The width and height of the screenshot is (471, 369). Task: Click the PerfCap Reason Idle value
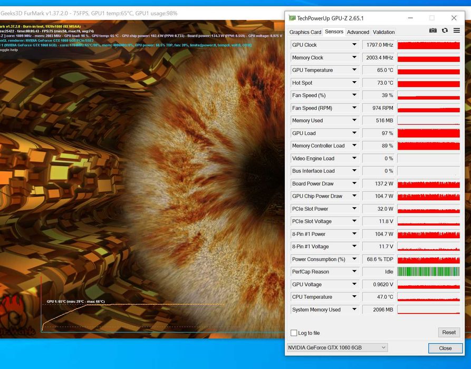pyautogui.click(x=379, y=271)
